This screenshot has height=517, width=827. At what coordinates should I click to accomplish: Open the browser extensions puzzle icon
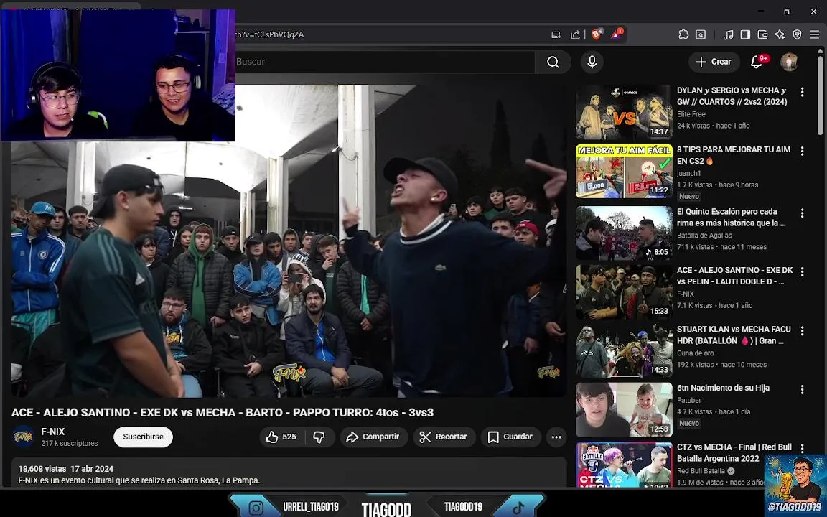coord(683,34)
